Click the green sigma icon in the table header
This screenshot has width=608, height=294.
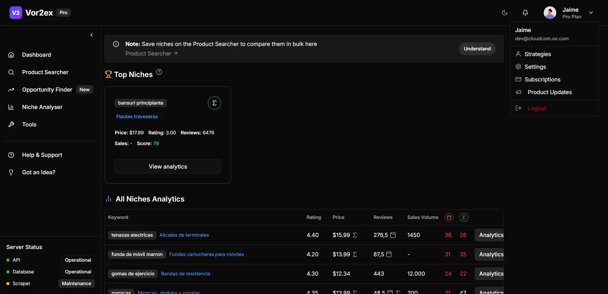pos(464,217)
